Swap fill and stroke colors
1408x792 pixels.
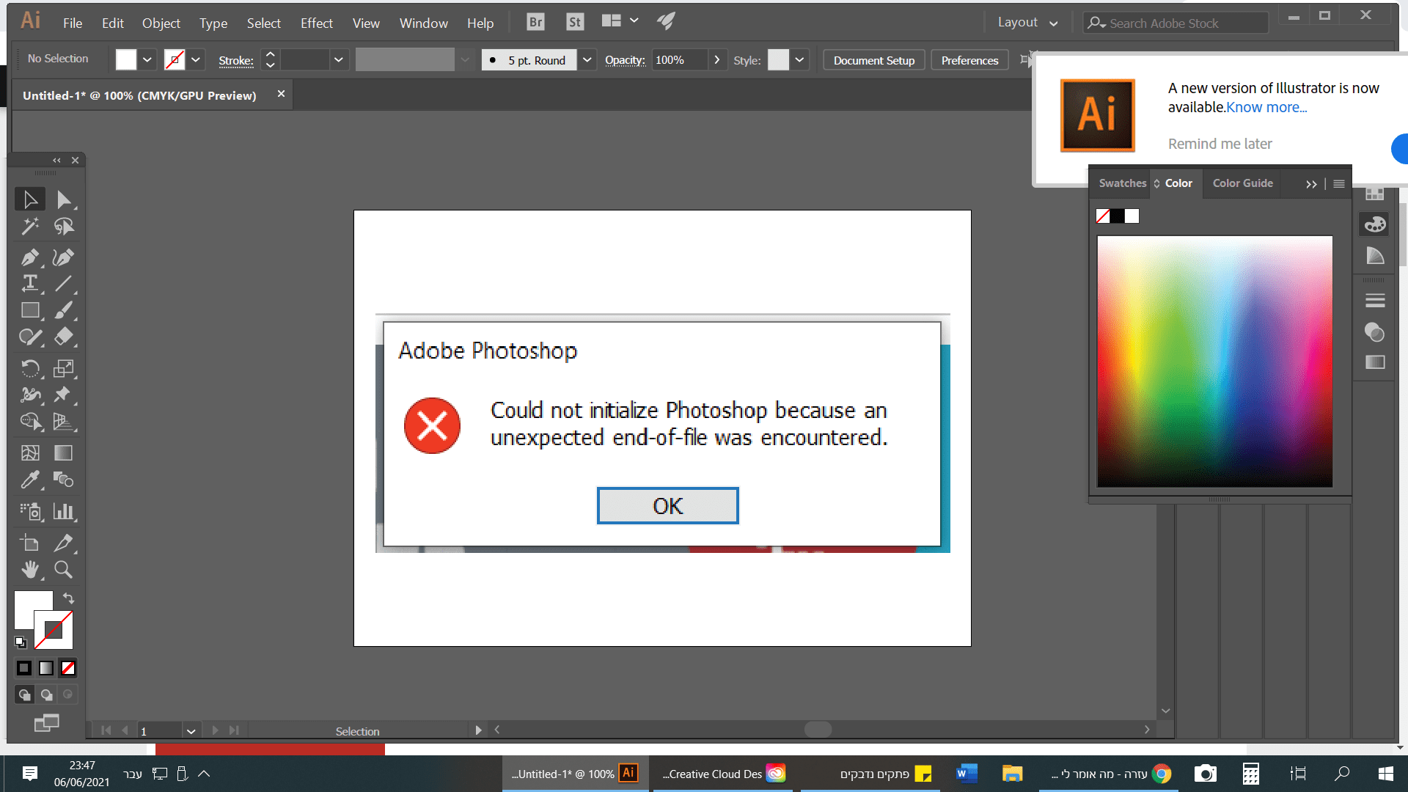[x=68, y=598]
